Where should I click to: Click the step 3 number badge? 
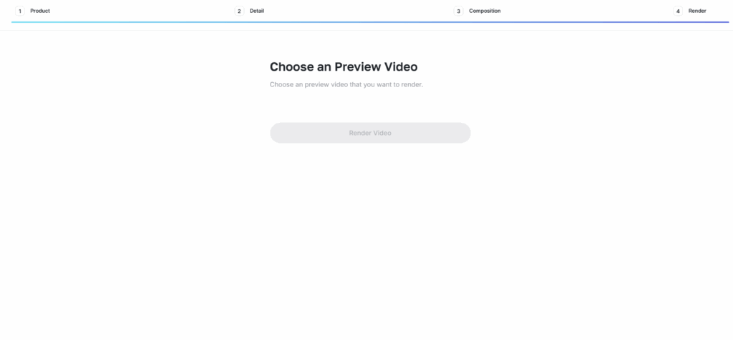[x=458, y=11]
